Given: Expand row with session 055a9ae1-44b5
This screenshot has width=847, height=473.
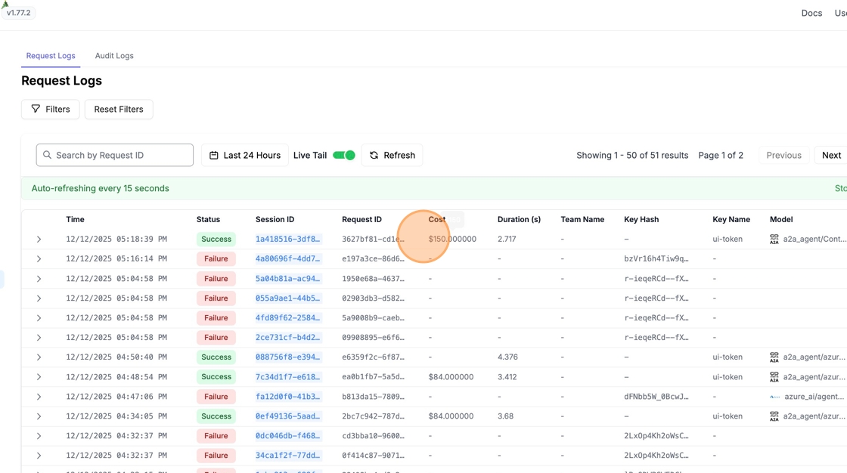Looking at the screenshot, I should (39, 298).
